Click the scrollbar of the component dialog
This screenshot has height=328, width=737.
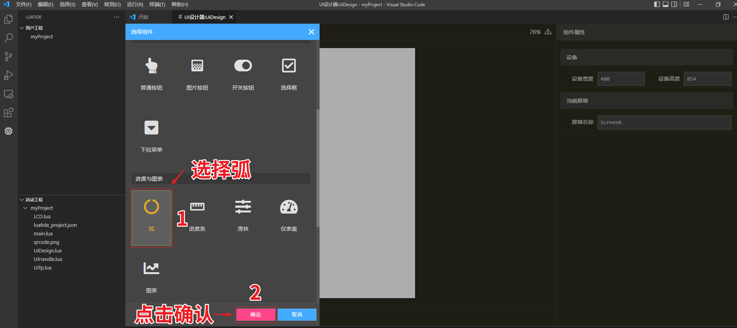click(x=318, y=167)
